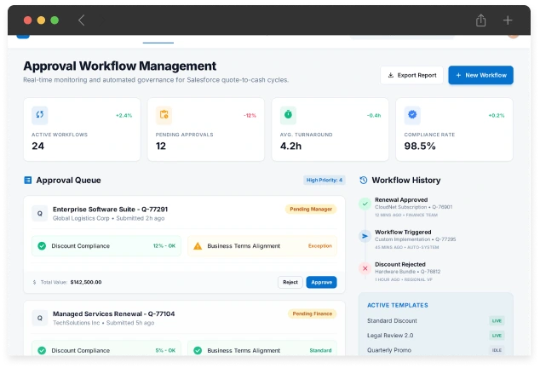Click the Approval Queue list icon
This screenshot has height=368, width=540.
pyautogui.click(x=28, y=181)
